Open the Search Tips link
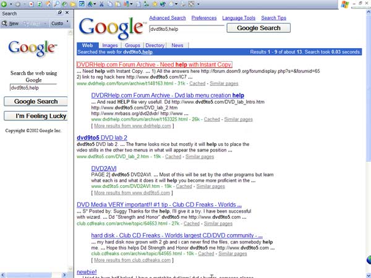The image size is (371, 278). click(273, 18)
